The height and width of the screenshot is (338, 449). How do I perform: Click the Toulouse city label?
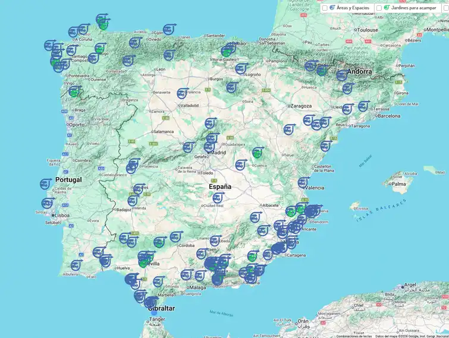(368, 30)
